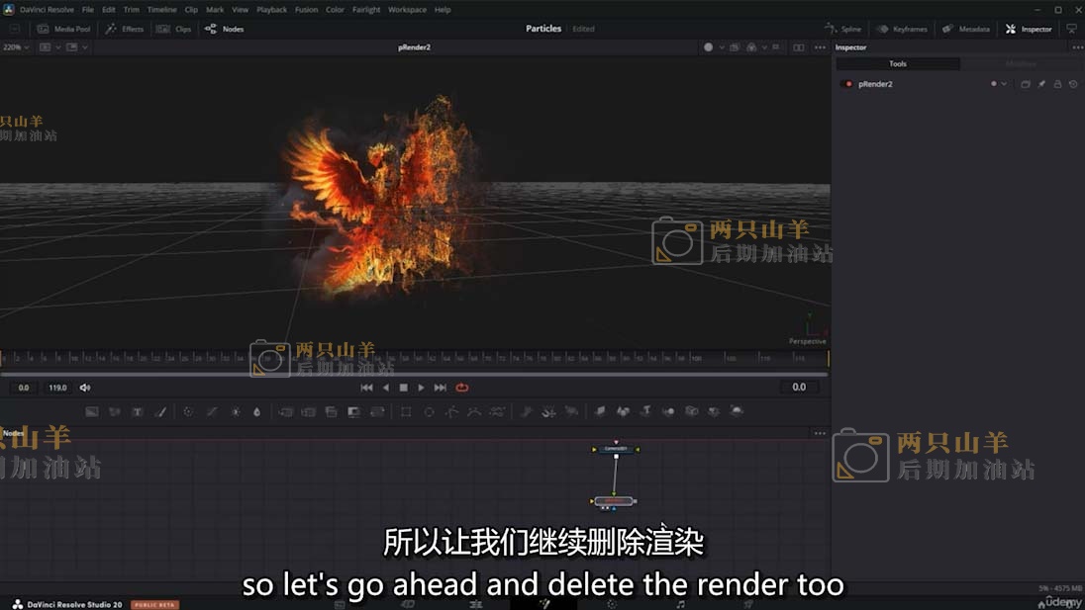1085x610 pixels.
Task: Click the current time field on the right
Action: point(799,388)
